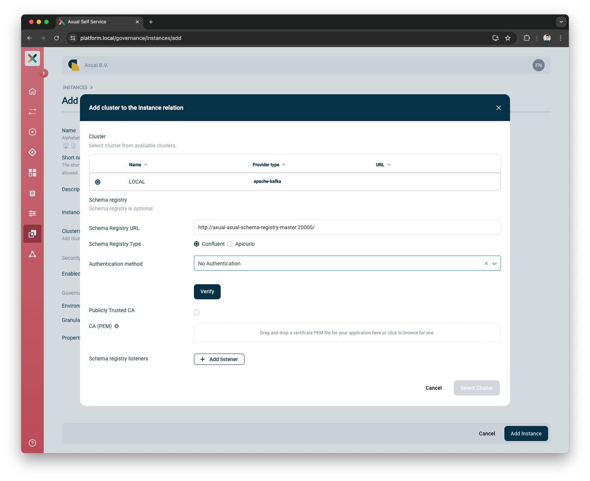This screenshot has width=590, height=481.
Task: Click the Axual logo in sidebar
Action: tap(32, 58)
